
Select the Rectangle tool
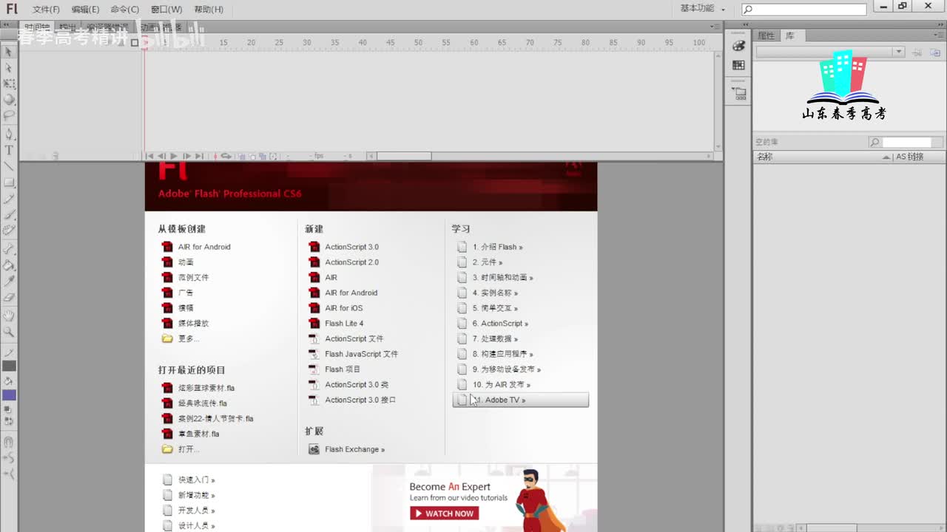pos(9,183)
